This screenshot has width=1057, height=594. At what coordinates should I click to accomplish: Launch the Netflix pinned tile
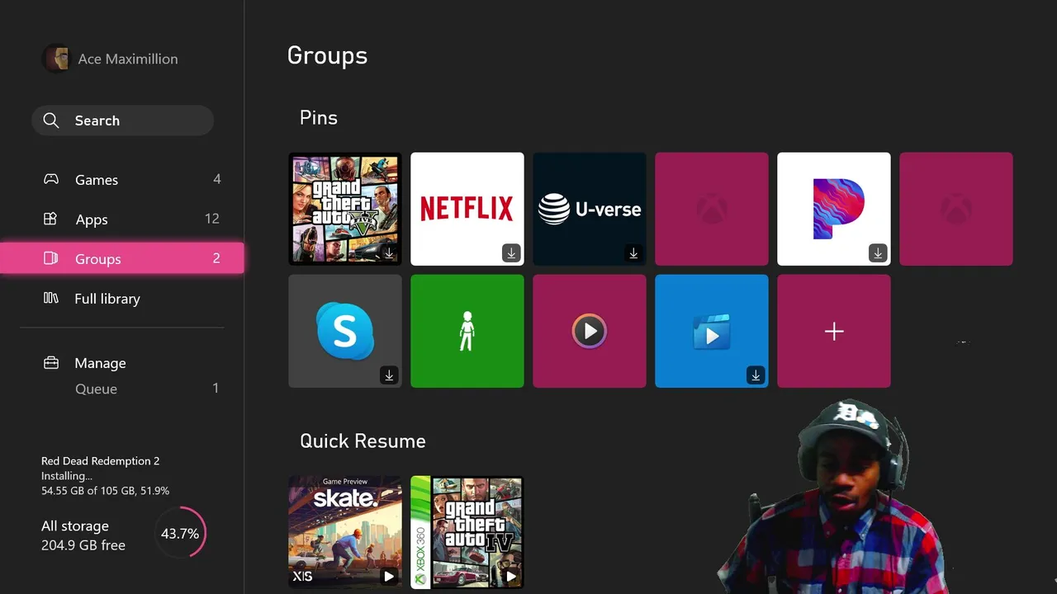click(x=467, y=209)
